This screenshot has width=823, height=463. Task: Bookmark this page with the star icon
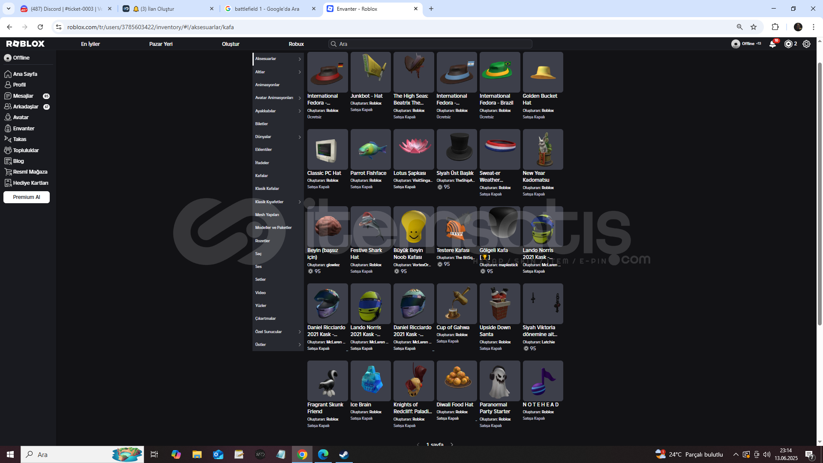pos(754,27)
